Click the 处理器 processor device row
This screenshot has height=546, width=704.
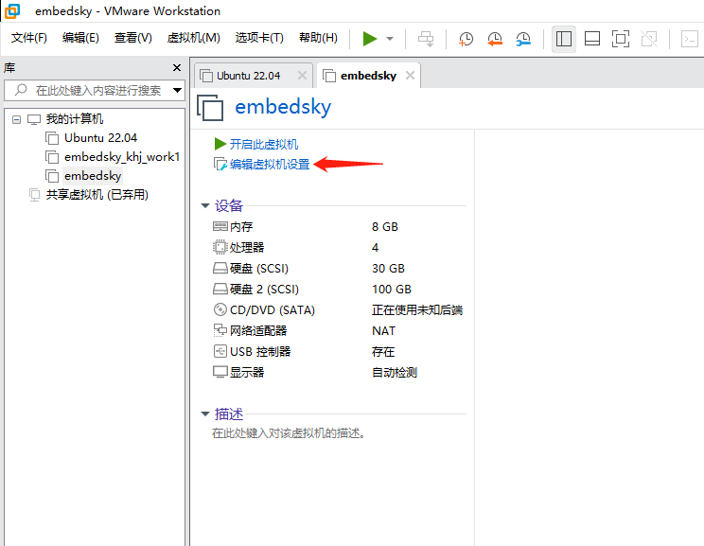[339, 247]
